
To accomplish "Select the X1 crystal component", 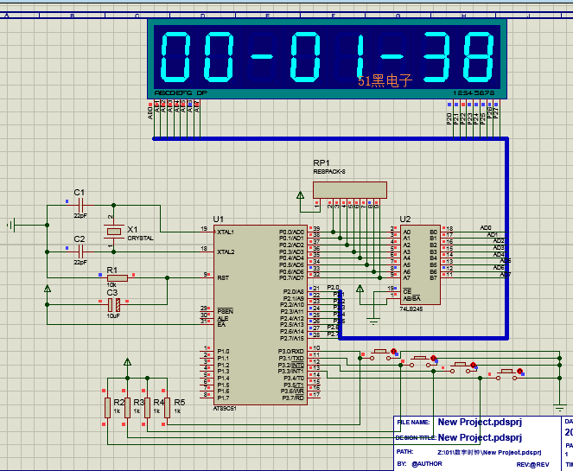I will (114, 232).
